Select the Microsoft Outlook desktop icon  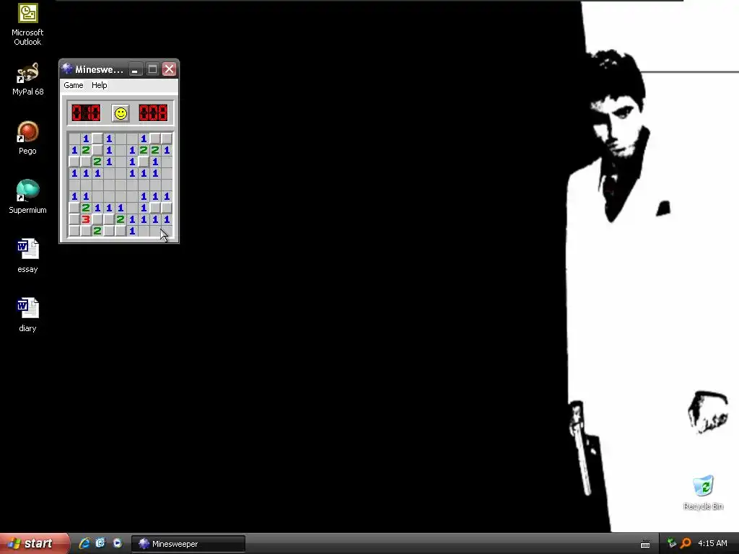pyautogui.click(x=27, y=25)
